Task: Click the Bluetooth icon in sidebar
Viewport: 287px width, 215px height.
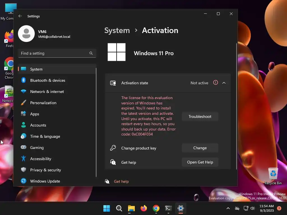Action: pyautogui.click(x=24, y=80)
